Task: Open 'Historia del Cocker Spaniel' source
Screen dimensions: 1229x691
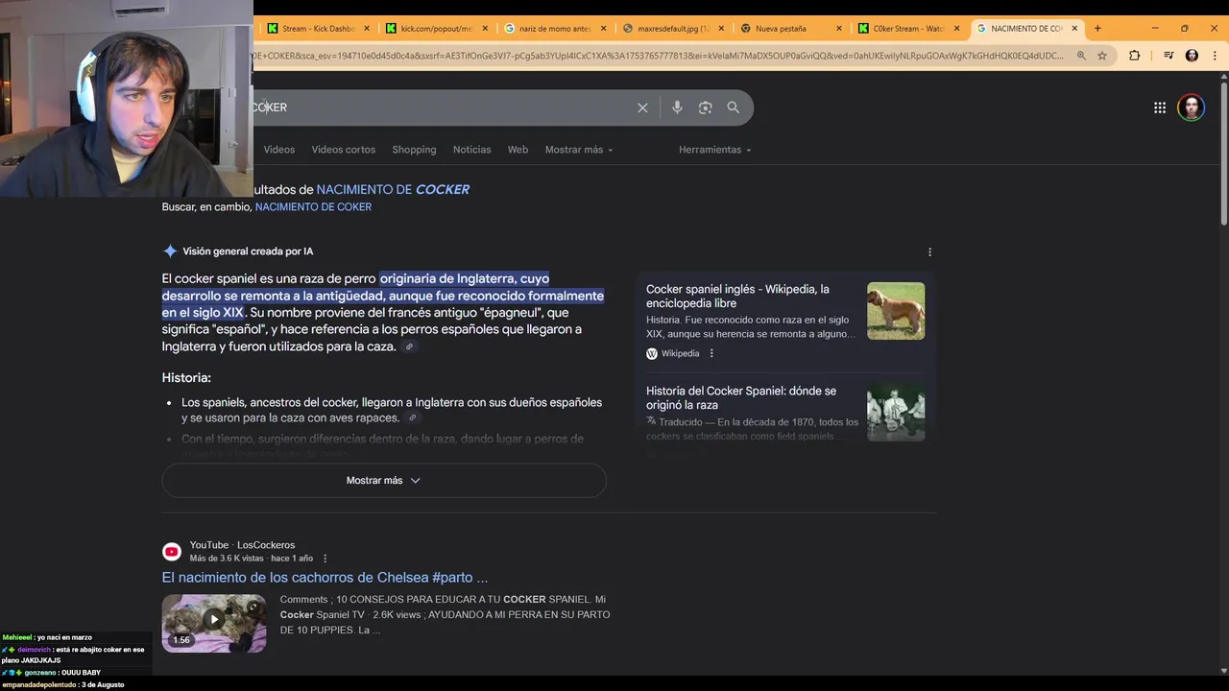Action: pos(741,398)
